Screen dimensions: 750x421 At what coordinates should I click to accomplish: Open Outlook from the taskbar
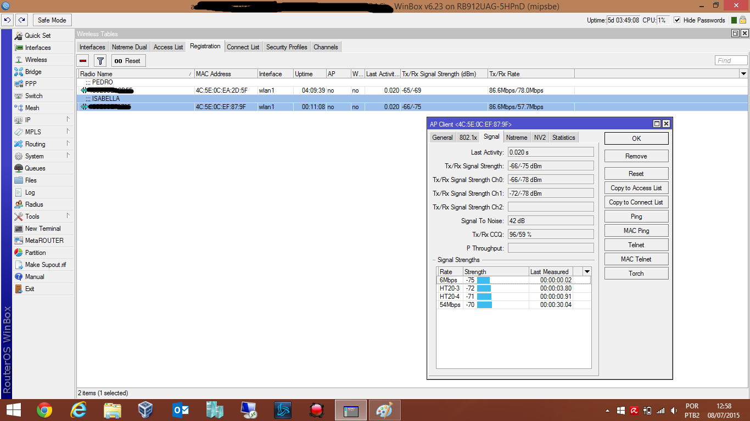pos(181,409)
